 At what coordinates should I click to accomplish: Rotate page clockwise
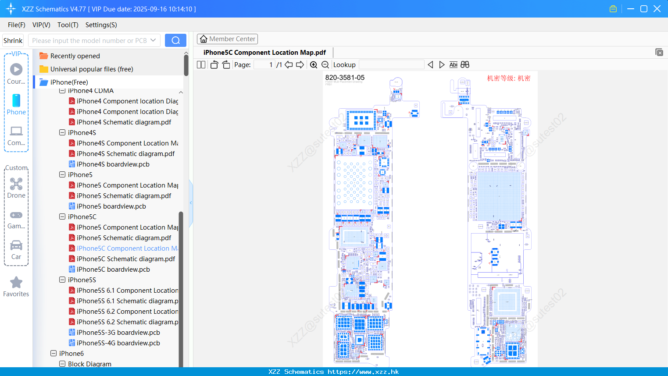(226, 64)
